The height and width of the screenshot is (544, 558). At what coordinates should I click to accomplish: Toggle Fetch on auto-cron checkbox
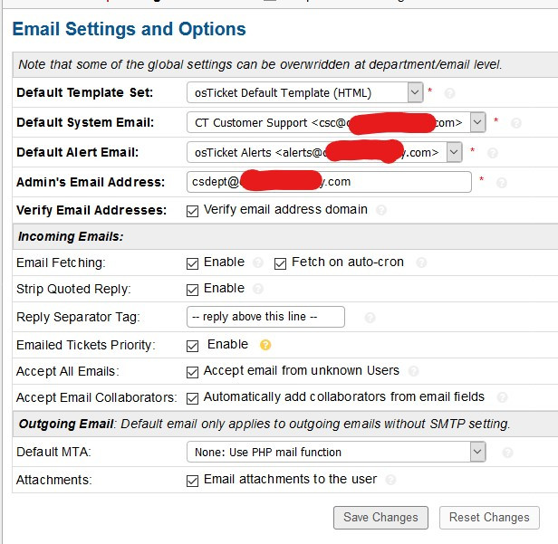(280, 263)
